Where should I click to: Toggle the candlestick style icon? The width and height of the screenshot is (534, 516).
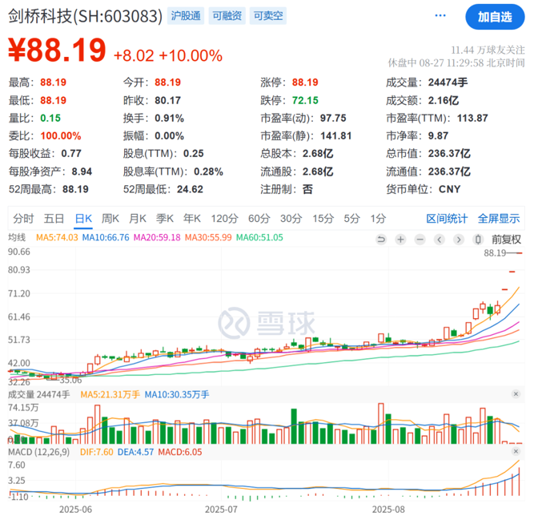[478, 240]
